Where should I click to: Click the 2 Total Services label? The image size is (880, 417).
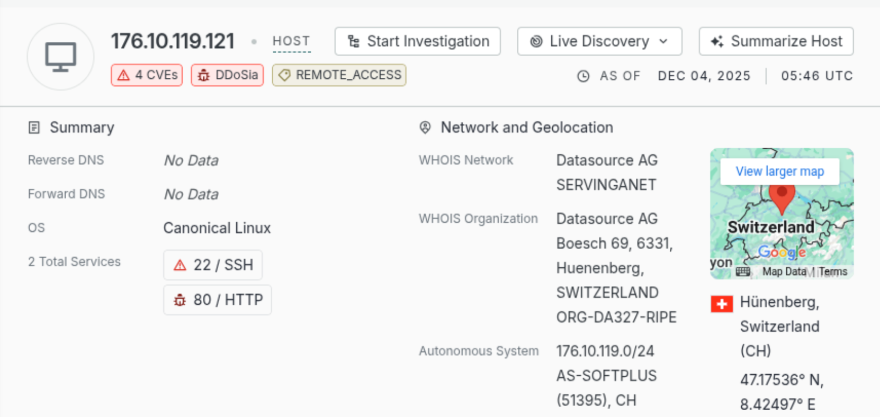coord(74,261)
